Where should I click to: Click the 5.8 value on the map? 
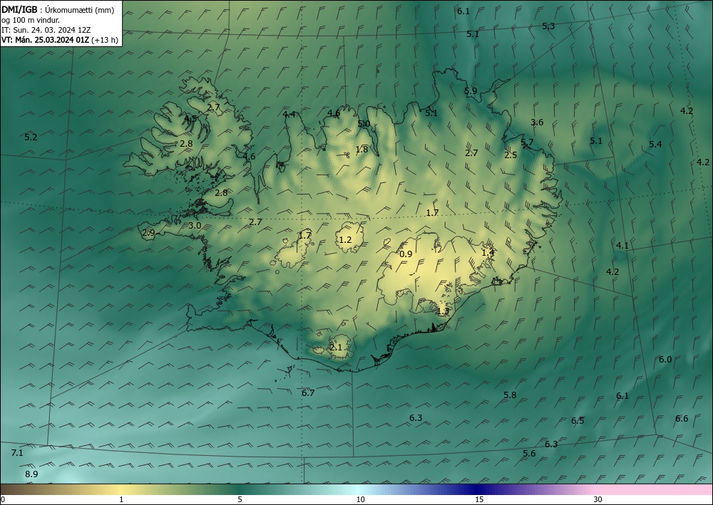[511, 395]
